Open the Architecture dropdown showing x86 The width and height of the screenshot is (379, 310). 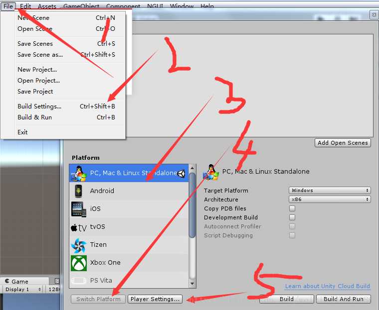tap(330, 199)
